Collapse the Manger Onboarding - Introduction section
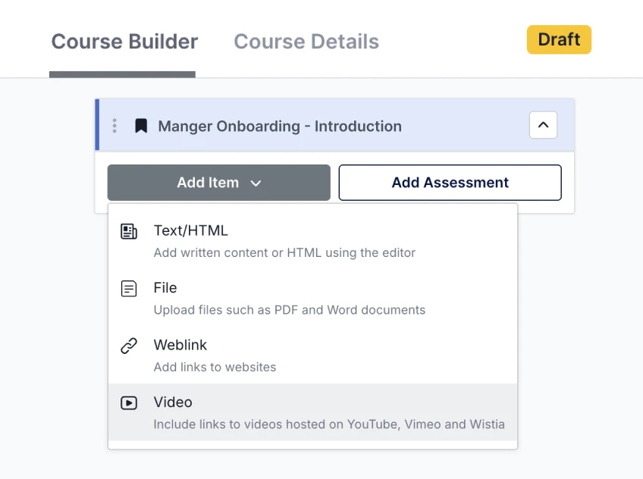This screenshot has height=479, width=643. [543, 126]
